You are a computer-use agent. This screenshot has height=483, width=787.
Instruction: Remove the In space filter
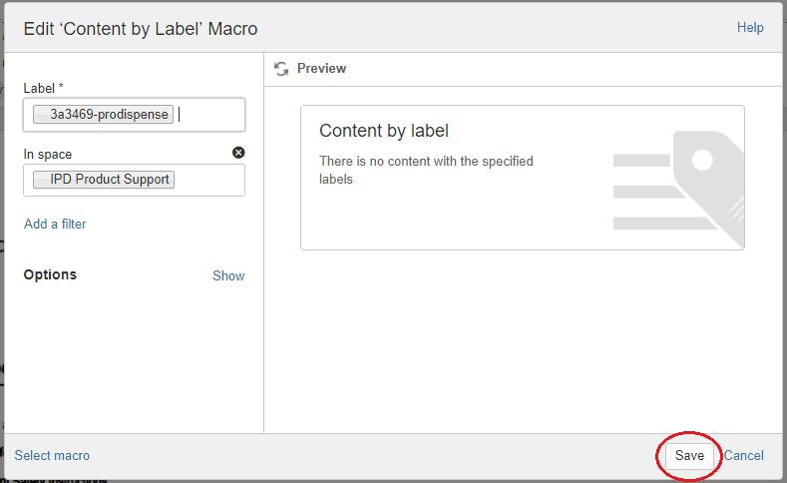pyautogui.click(x=238, y=153)
